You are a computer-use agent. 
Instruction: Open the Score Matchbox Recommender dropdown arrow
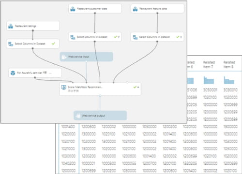click(x=138, y=87)
